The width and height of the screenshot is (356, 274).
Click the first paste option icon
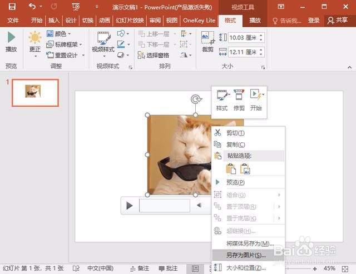[231, 169]
